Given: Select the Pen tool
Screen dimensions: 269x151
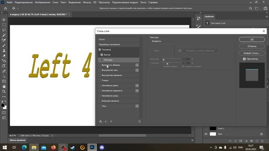Looking at the screenshot, I should click(4, 71).
